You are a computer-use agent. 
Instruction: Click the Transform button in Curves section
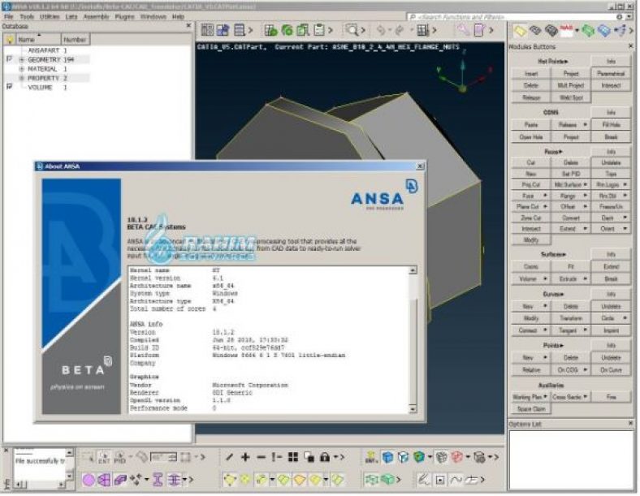571,318
